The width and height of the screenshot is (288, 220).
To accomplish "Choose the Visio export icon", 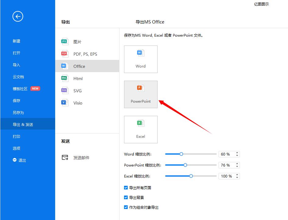I will click(x=64, y=103).
